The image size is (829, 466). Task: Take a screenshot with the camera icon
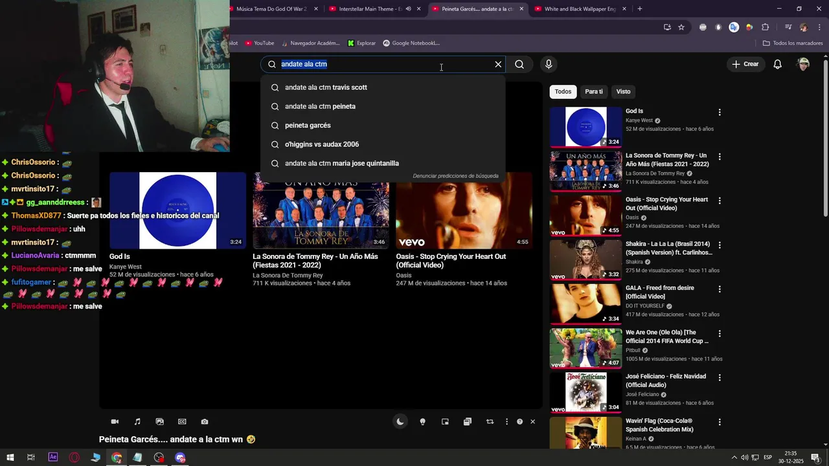pyautogui.click(x=205, y=422)
